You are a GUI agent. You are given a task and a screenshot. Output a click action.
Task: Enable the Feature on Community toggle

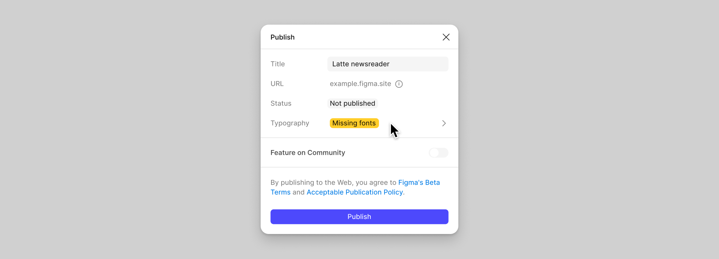pos(439,153)
